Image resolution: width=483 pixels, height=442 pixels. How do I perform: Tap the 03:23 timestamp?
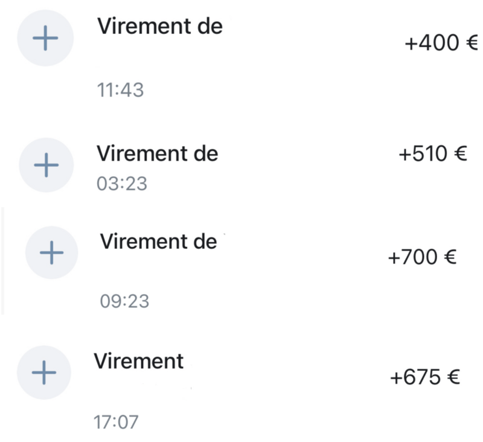[x=122, y=184]
